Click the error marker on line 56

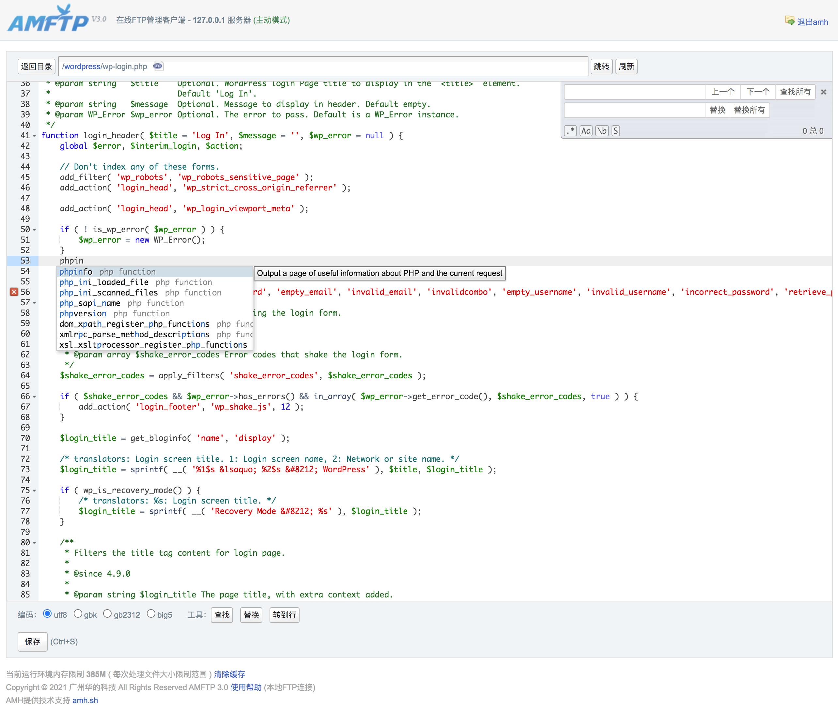[x=14, y=292]
